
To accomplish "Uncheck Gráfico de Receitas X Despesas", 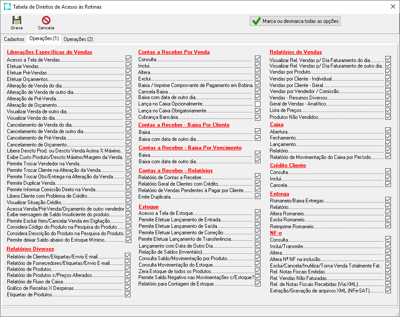I will pyautogui.click(x=128, y=288).
